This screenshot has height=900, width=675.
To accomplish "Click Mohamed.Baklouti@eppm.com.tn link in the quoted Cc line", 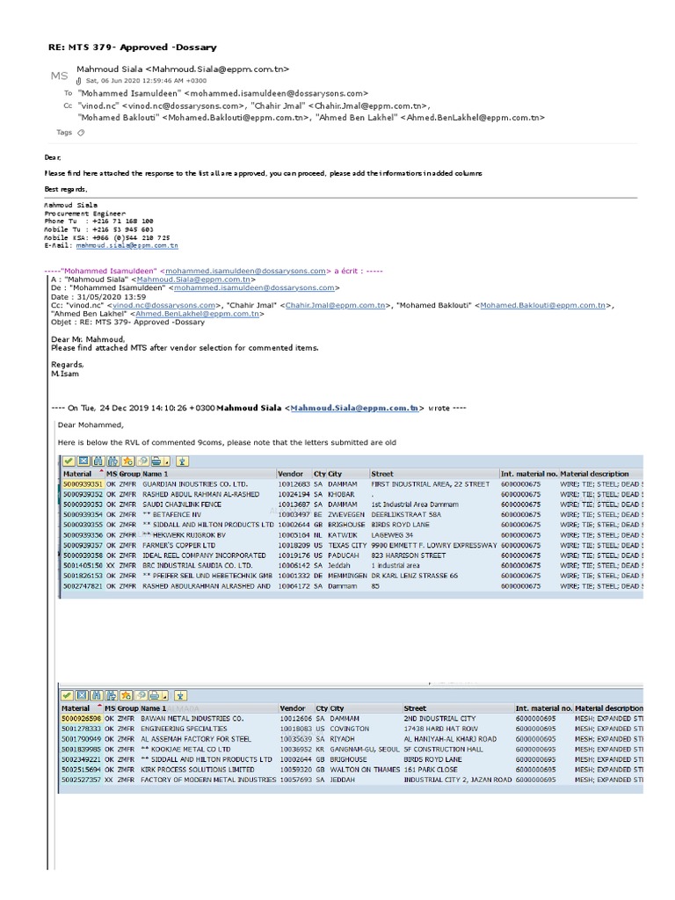I will (543, 305).
